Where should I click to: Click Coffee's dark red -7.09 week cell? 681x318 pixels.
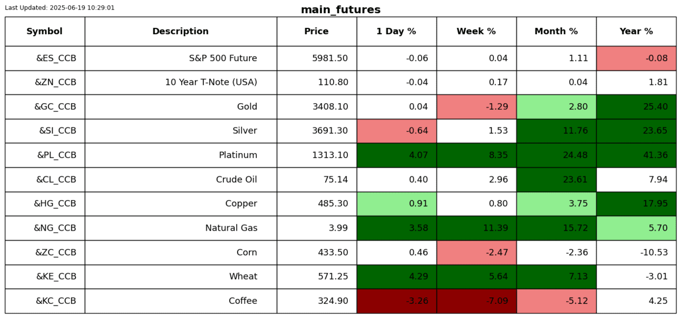click(x=476, y=301)
